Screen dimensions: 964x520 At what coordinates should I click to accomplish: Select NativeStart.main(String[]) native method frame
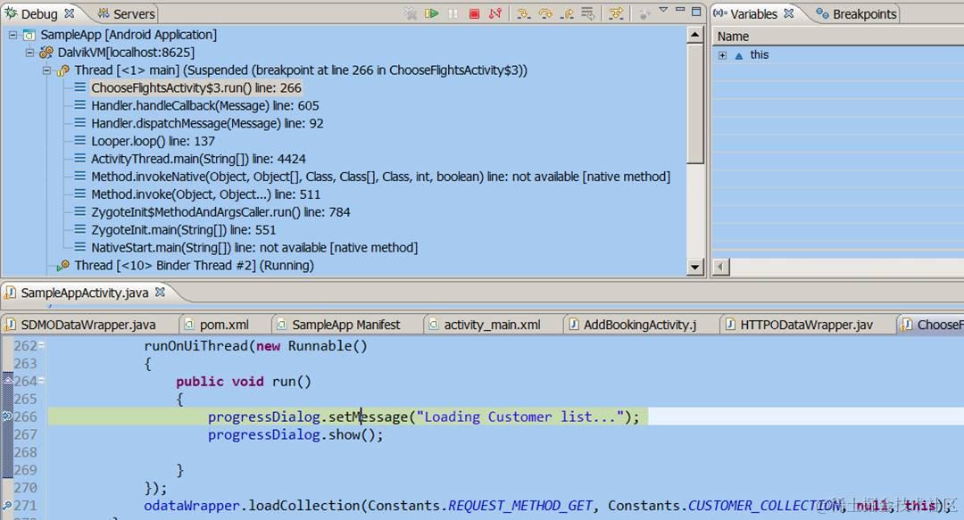[254, 248]
